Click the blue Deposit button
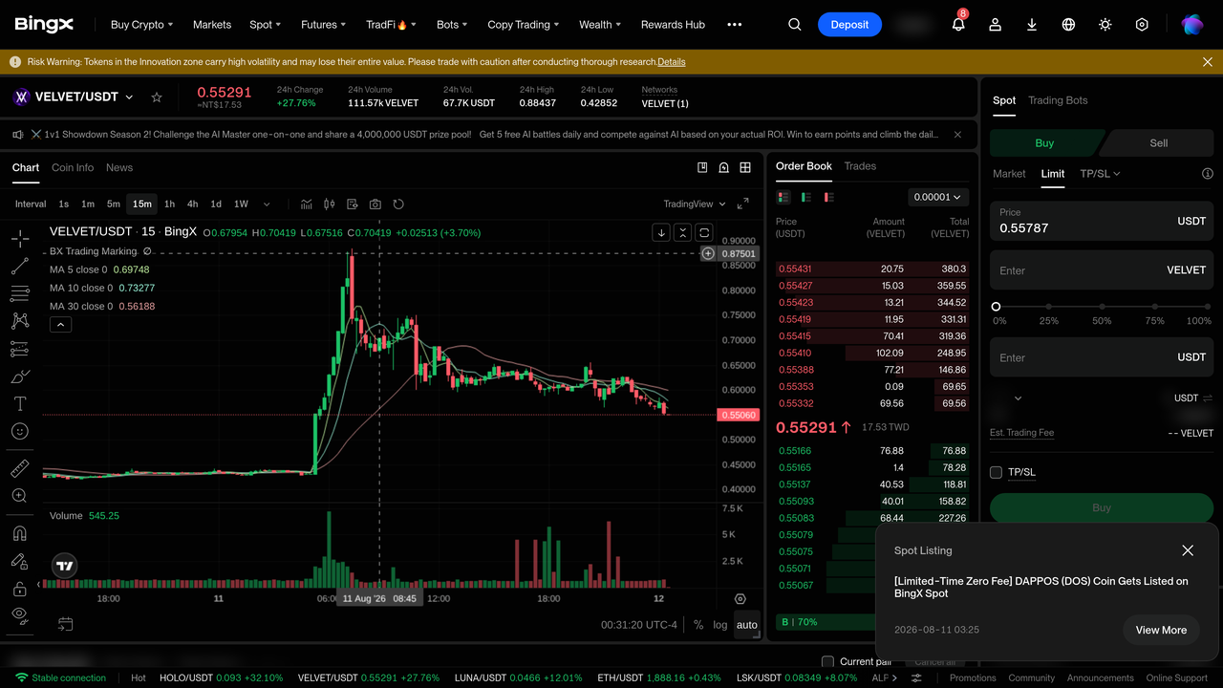 point(849,25)
